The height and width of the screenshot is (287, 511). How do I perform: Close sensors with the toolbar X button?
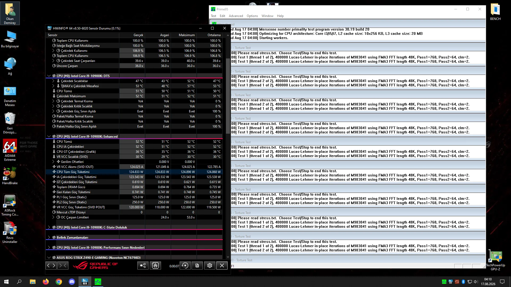[222, 265]
